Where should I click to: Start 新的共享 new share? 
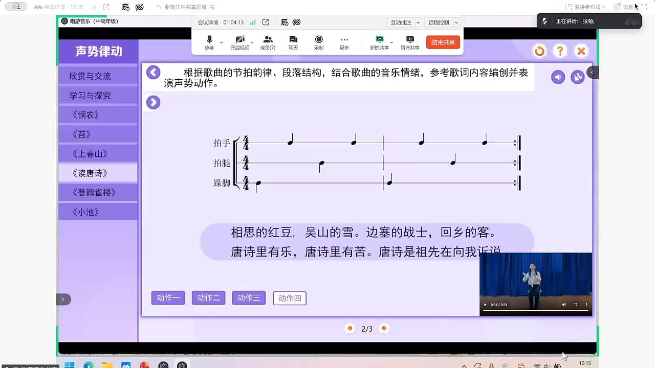point(379,42)
